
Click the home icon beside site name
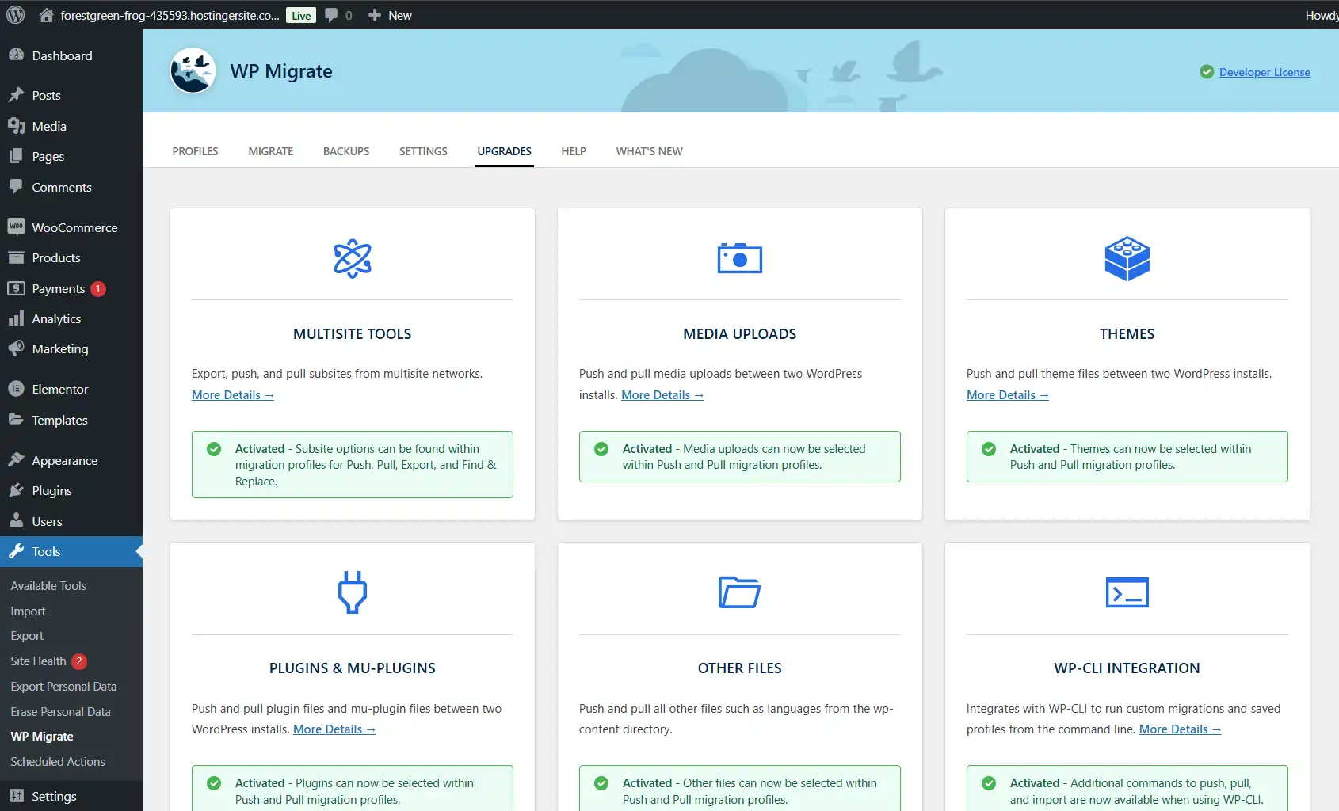pos(47,15)
